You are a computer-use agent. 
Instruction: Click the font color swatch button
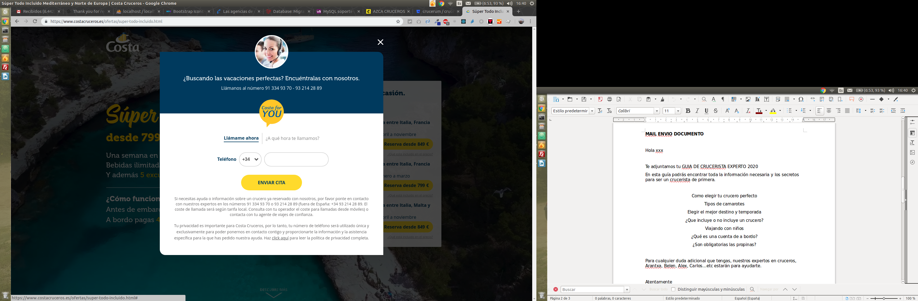click(x=759, y=111)
